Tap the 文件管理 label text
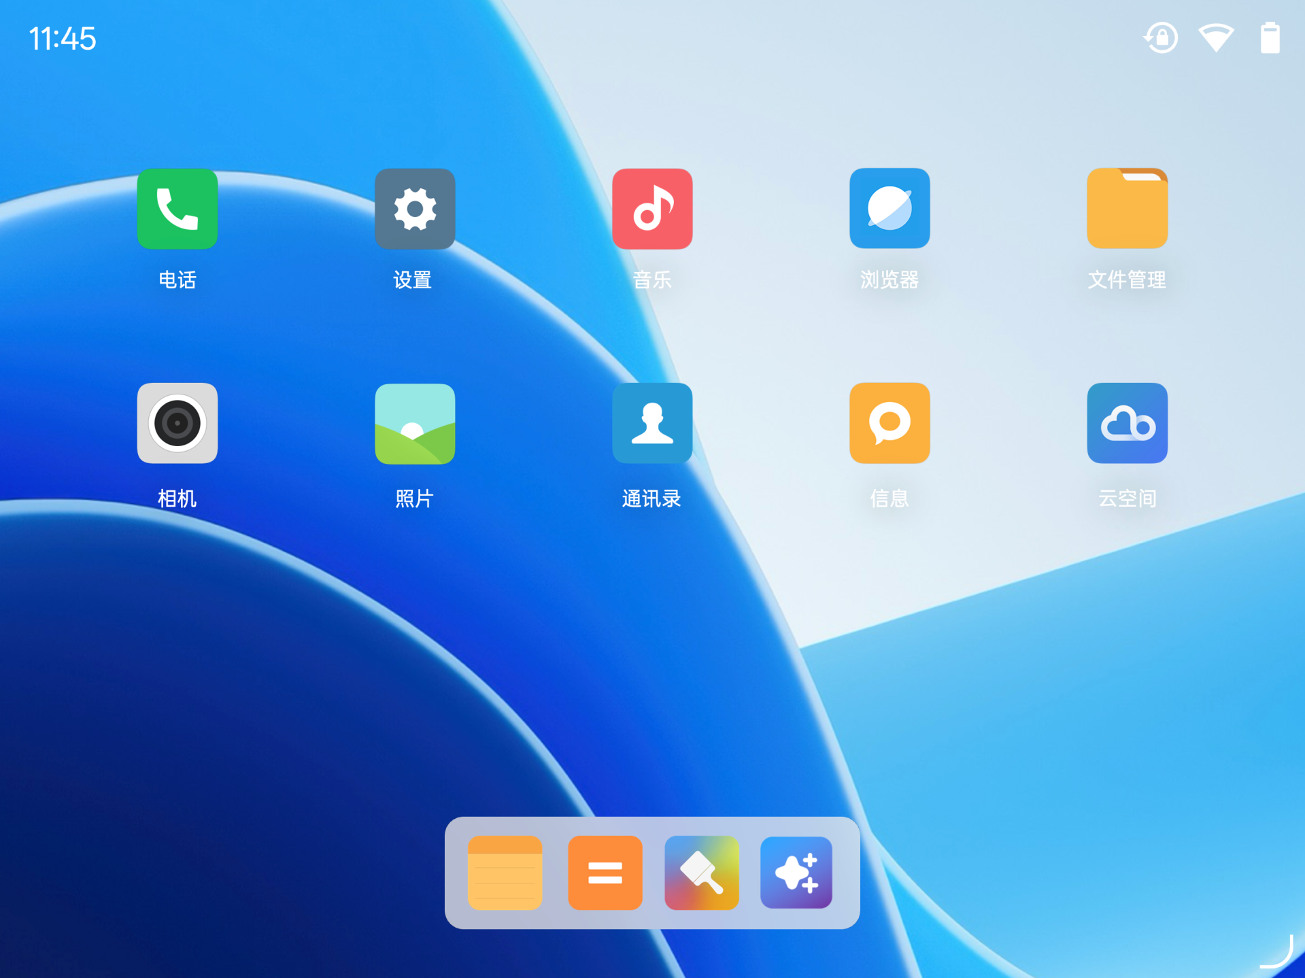 pos(1127,280)
